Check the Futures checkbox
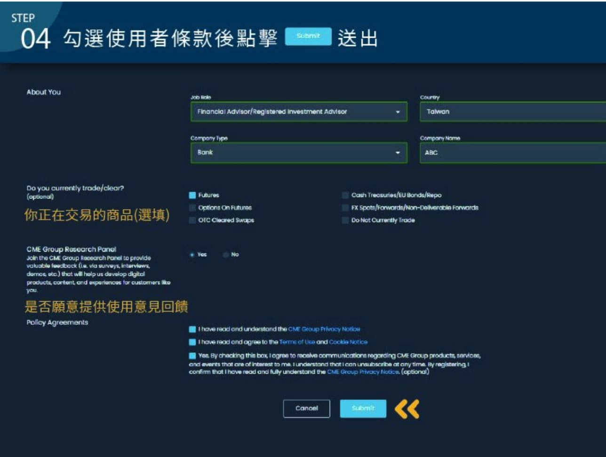The image size is (606, 457). 192,195
